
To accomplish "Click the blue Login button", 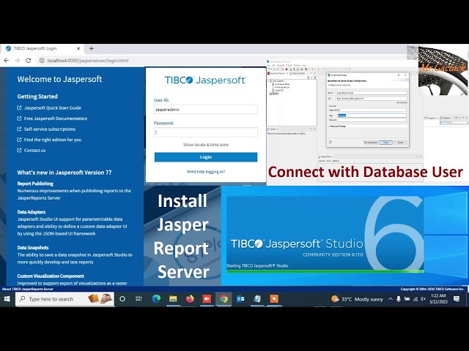I will click(x=206, y=157).
